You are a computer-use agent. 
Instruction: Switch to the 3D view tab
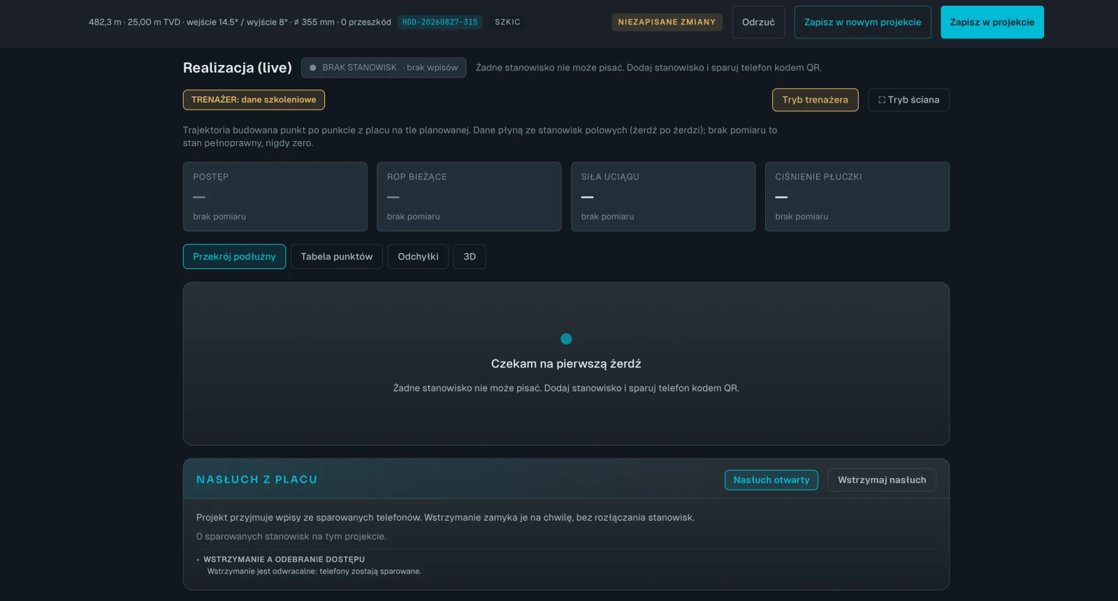470,256
